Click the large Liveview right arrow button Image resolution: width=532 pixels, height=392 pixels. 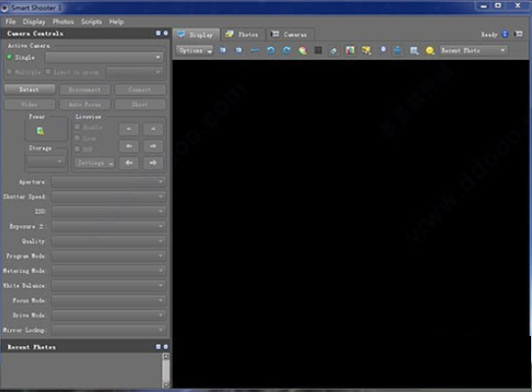point(153,163)
